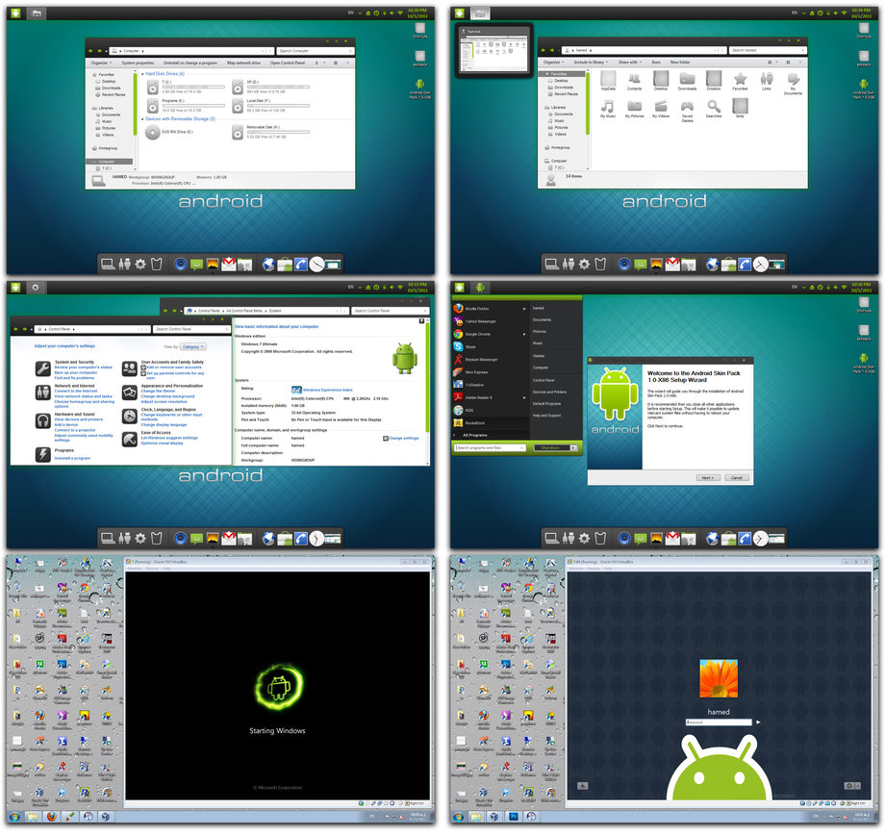Click the Search programs and files box
Image resolution: width=885 pixels, height=836 pixels.
[491, 447]
